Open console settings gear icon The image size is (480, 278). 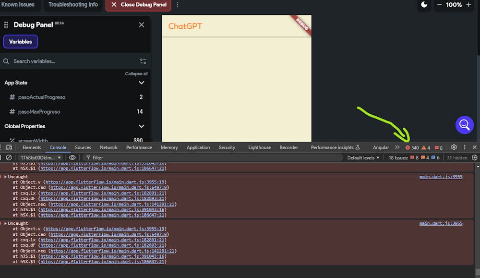pyautogui.click(x=475, y=157)
